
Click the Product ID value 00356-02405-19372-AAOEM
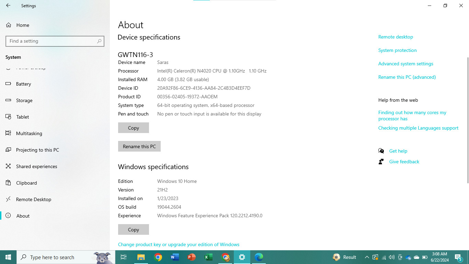tap(187, 97)
